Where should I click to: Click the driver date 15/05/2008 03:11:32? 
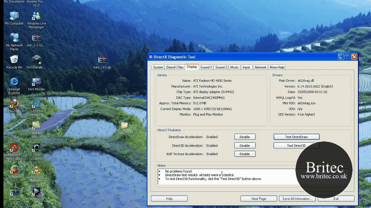tap(312, 92)
